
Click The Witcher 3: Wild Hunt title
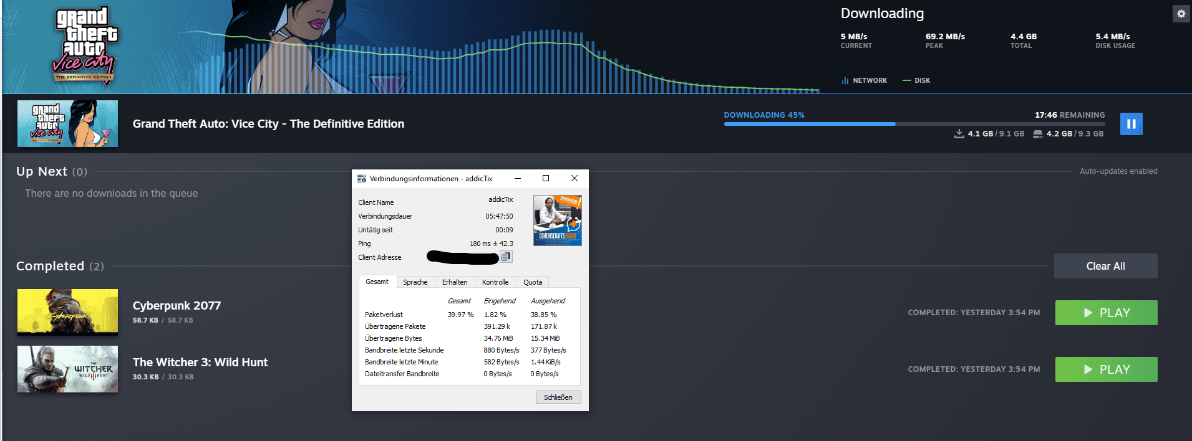200,363
